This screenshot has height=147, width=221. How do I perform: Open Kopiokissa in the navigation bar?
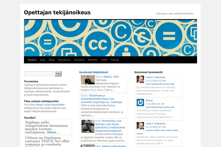(x=64, y=60)
